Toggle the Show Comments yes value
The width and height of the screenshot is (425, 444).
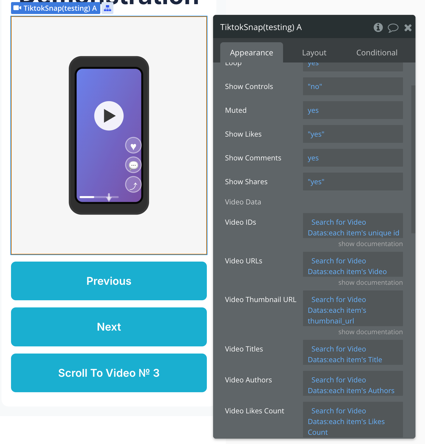click(353, 158)
